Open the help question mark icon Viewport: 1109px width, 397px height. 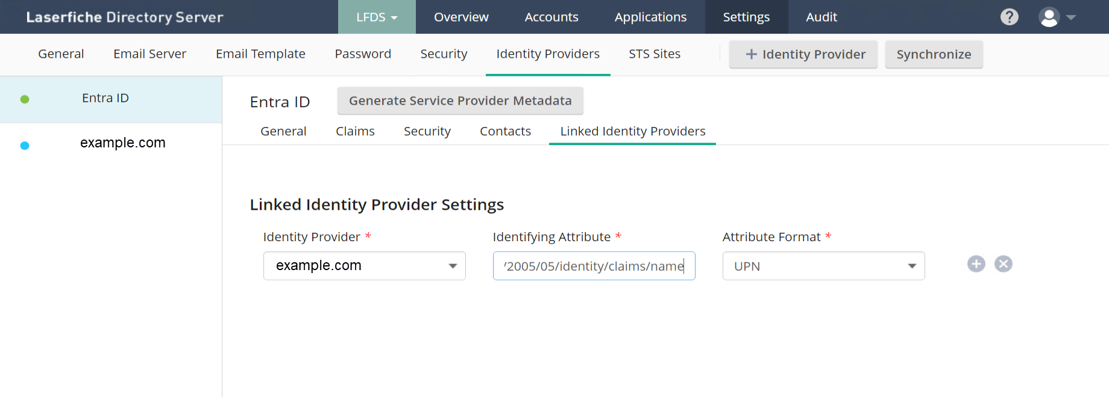pos(1010,17)
